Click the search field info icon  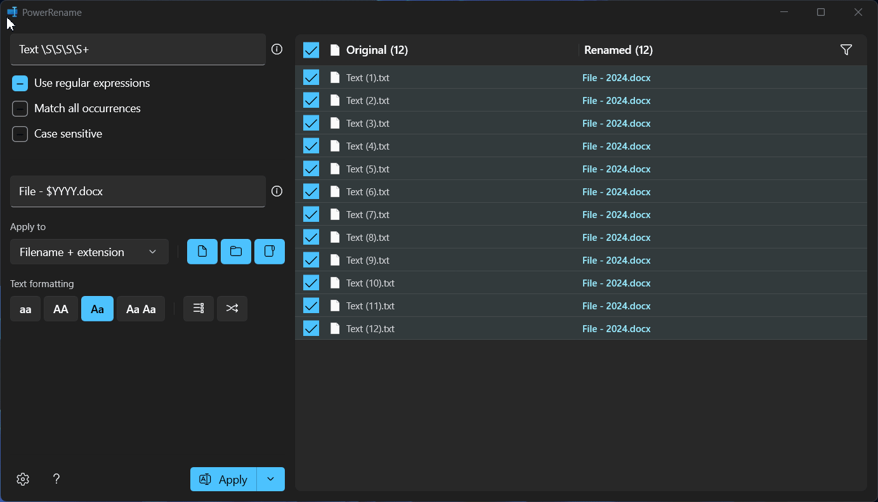(277, 49)
